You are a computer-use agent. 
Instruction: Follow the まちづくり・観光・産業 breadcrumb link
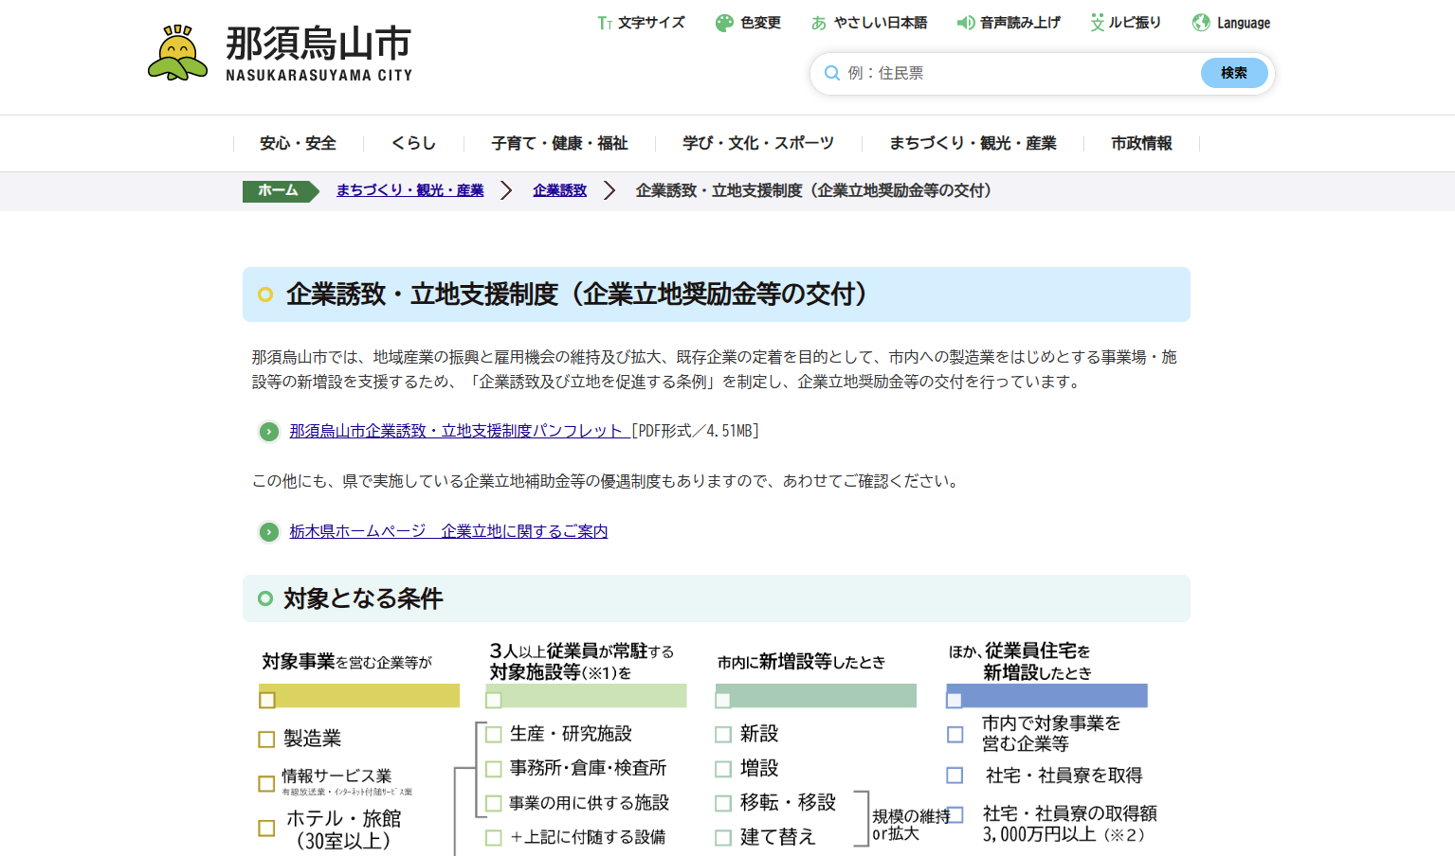409,190
